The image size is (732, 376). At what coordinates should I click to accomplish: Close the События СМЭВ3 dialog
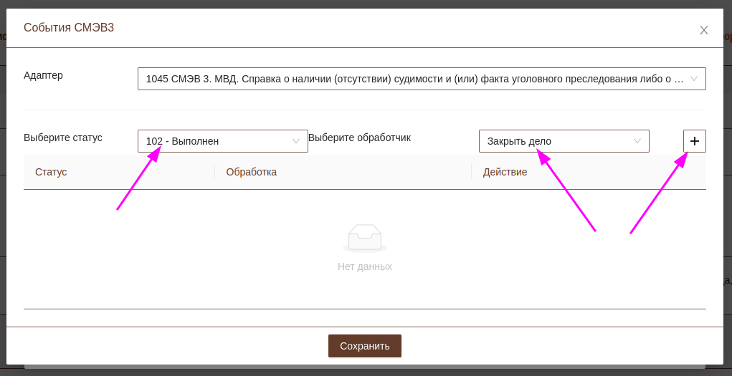pyautogui.click(x=703, y=30)
